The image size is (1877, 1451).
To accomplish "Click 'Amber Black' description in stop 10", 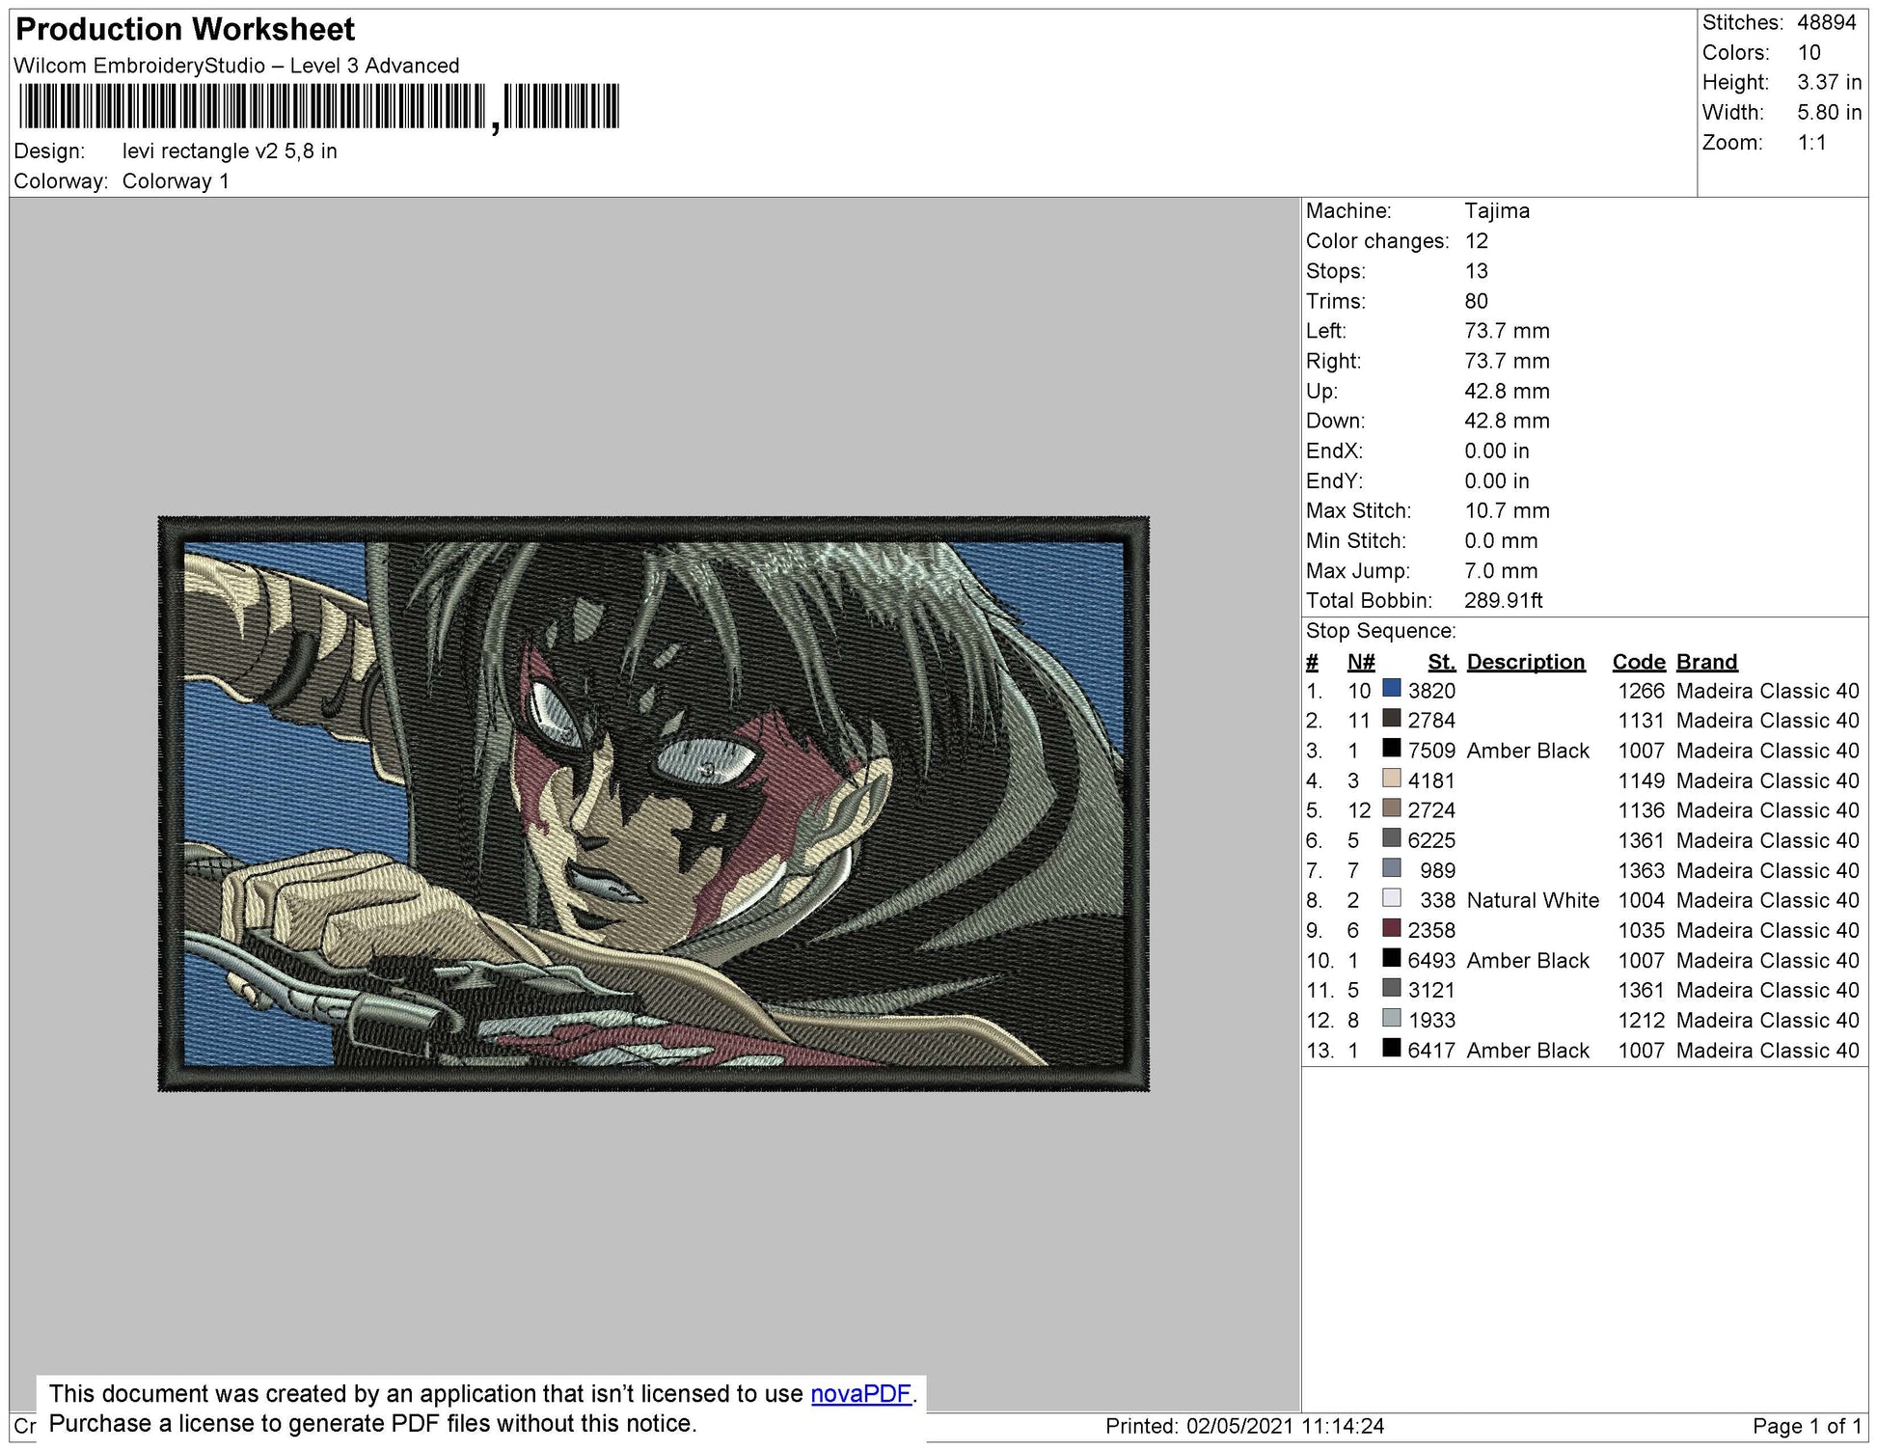I will click(x=1527, y=960).
